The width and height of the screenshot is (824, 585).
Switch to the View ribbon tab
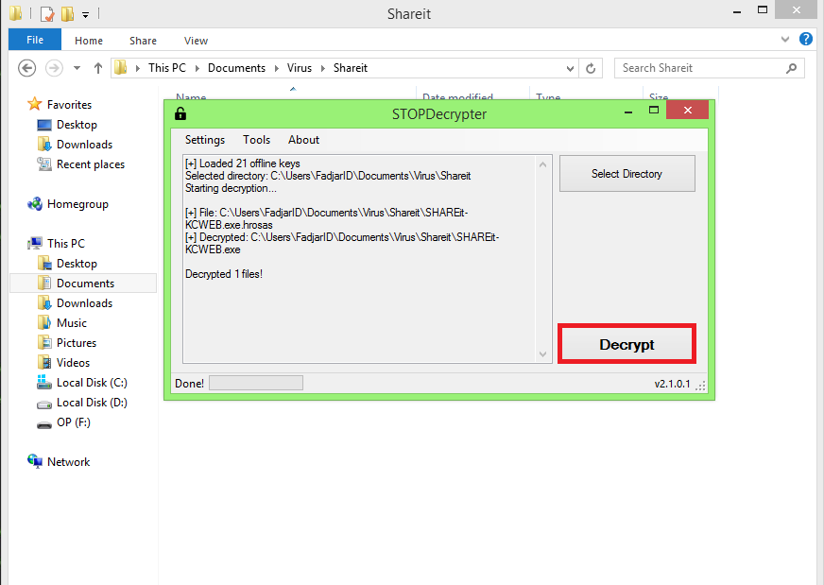(x=196, y=41)
